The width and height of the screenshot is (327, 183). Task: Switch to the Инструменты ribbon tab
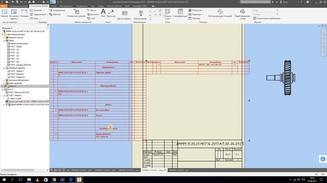[x=66, y=6]
